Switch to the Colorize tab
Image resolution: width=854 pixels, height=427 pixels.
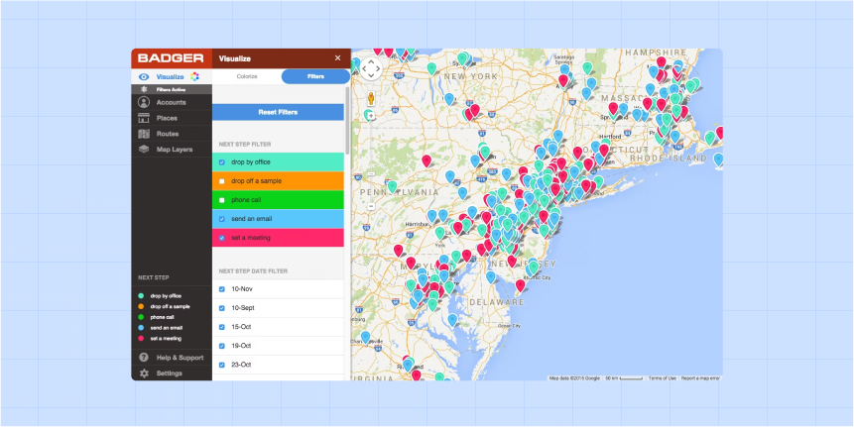pyautogui.click(x=247, y=76)
